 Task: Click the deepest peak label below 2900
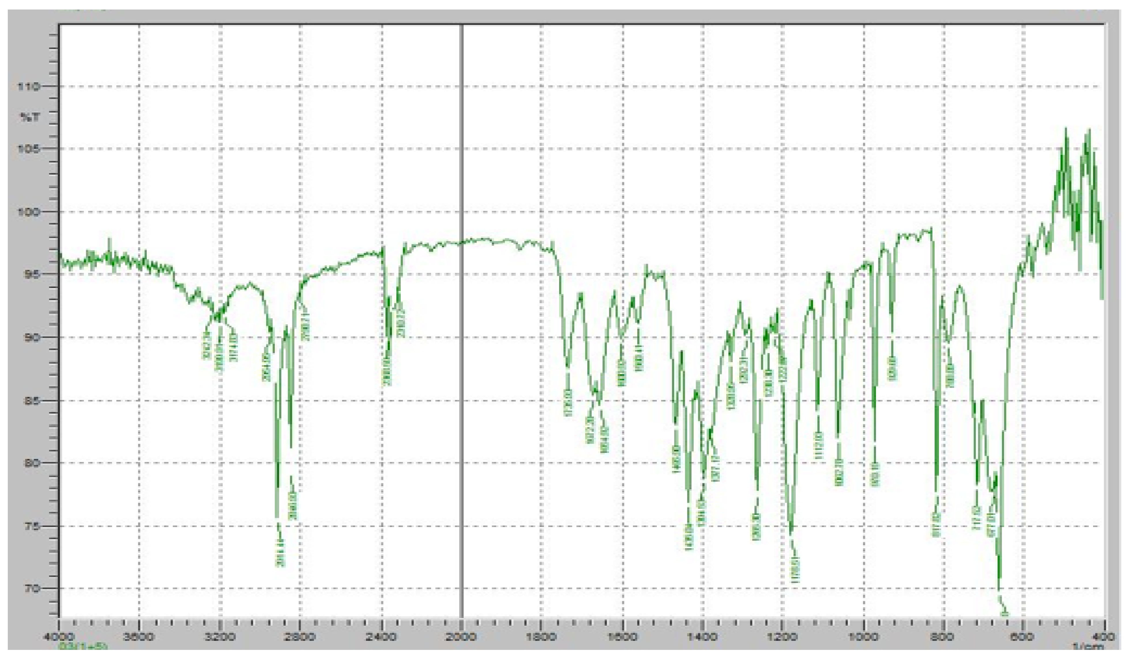(x=280, y=553)
